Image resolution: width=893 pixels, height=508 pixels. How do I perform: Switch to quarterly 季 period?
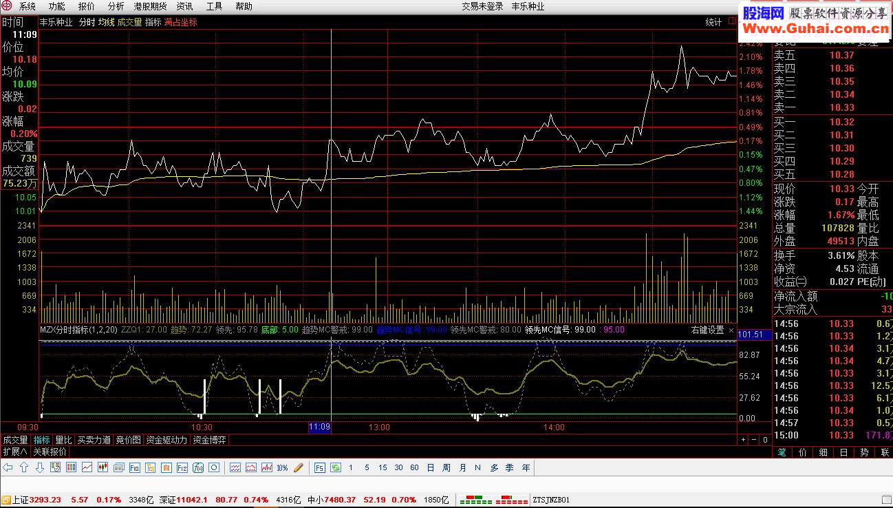[510, 467]
